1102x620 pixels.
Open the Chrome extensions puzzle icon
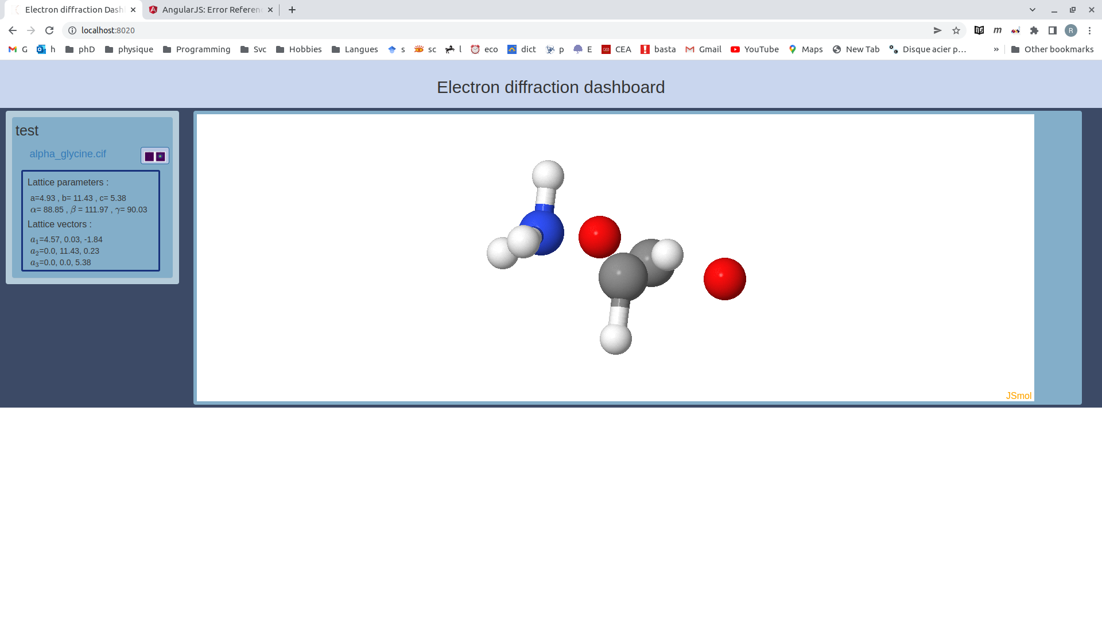pyautogui.click(x=1034, y=30)
